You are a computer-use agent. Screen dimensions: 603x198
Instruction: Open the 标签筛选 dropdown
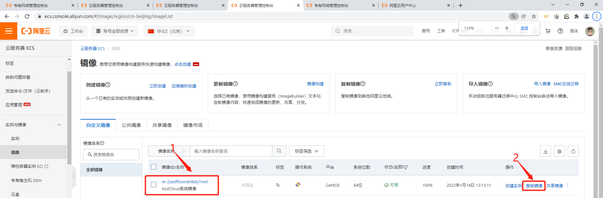[307, 151]
